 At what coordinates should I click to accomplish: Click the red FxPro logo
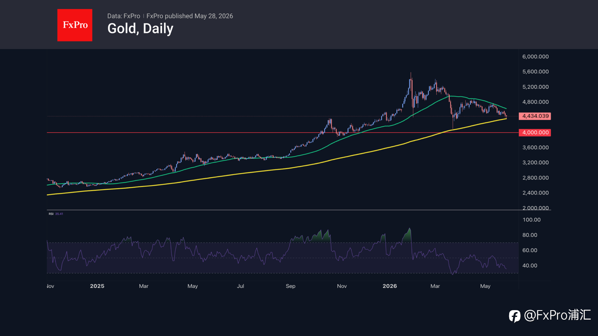tap(75, 25)
